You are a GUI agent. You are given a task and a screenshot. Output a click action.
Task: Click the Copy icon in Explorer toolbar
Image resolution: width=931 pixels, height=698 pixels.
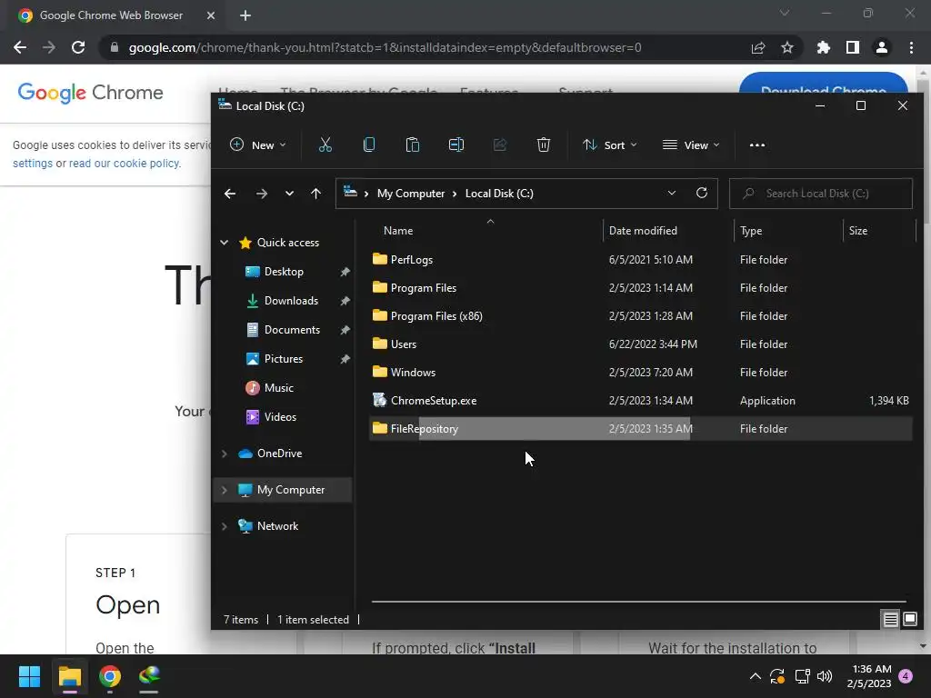click(x=369, y=145)
